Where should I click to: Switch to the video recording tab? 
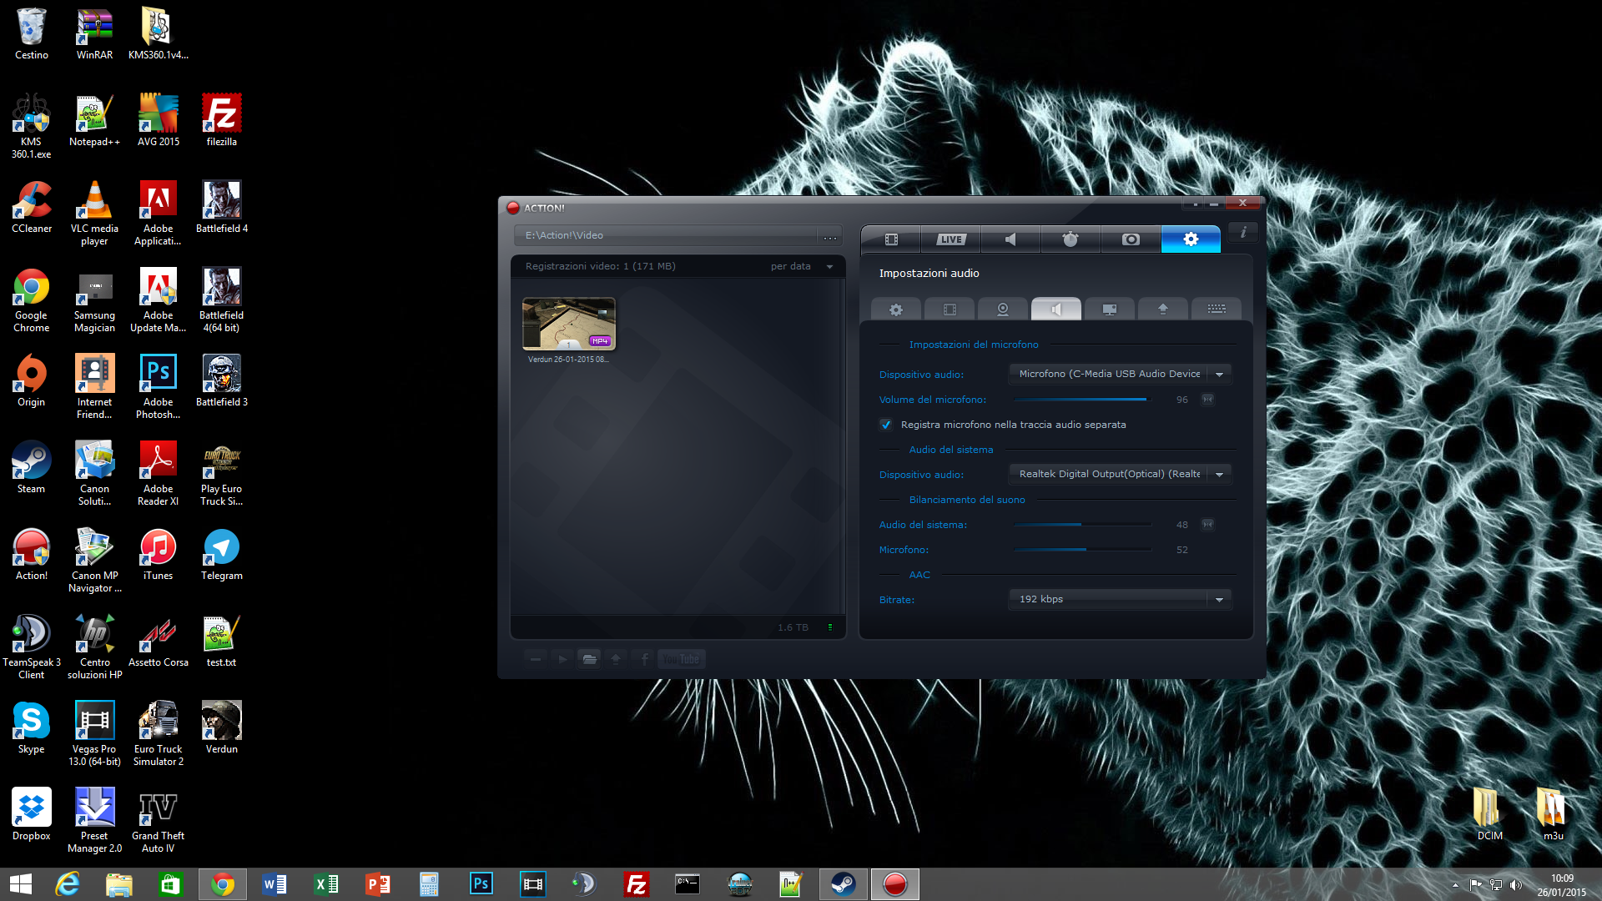click(x=891, y=239)
